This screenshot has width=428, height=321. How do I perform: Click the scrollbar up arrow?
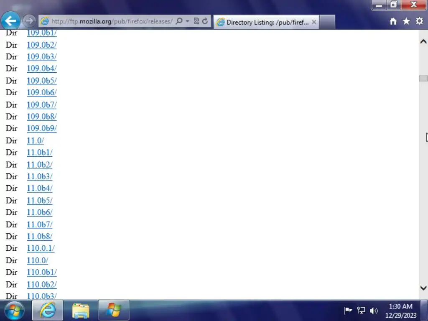pos(423,41)
